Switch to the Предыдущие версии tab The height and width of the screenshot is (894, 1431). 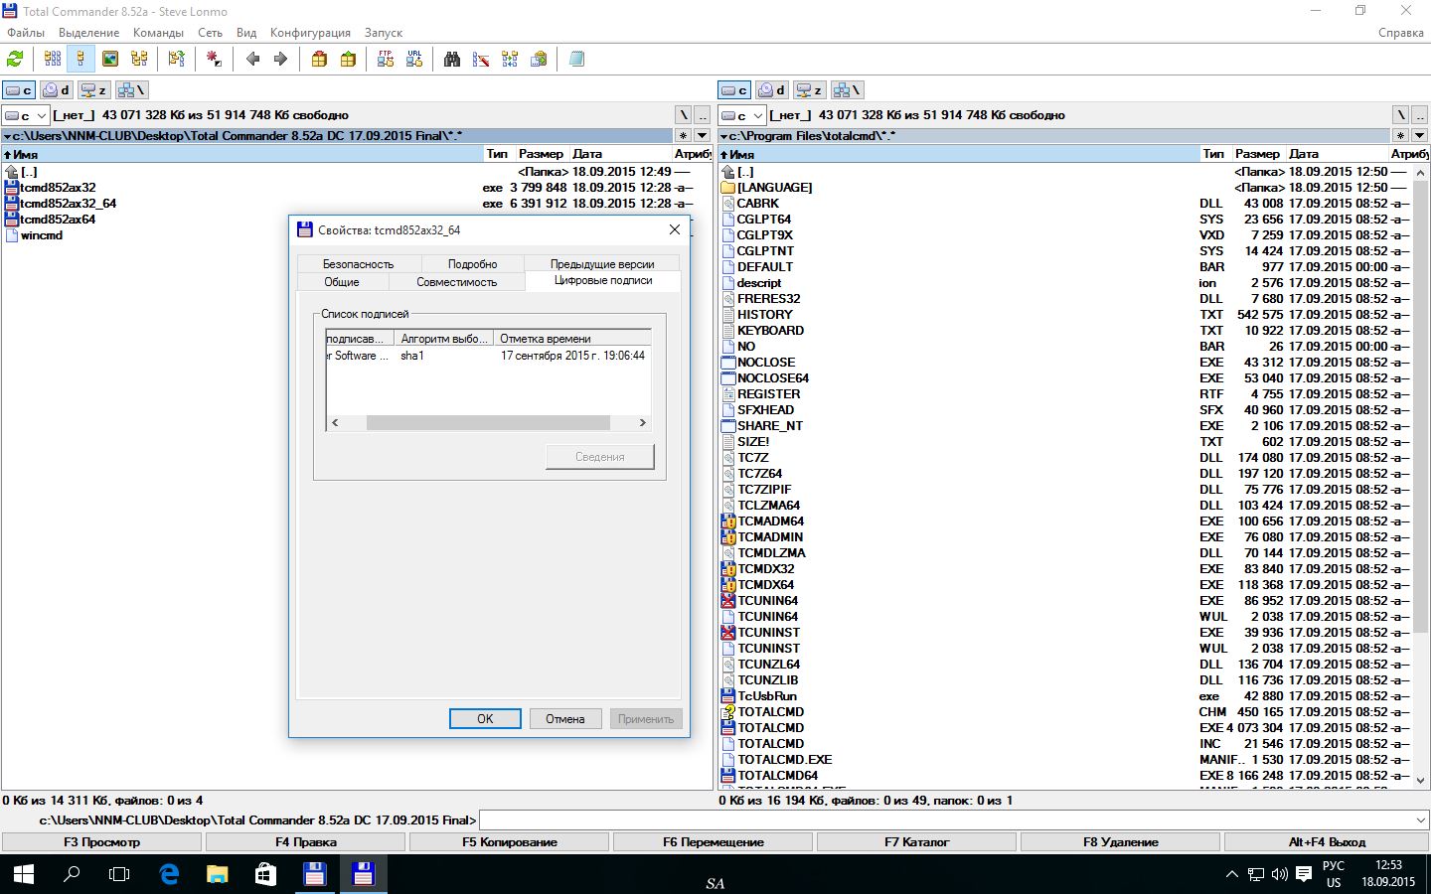click(x=602, y=264)
